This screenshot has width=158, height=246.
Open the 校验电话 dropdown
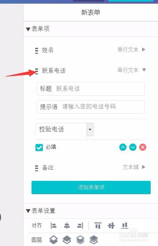[x=90, y=129]
